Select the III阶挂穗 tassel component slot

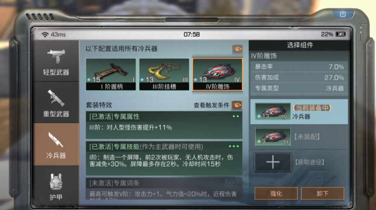click(x=164, y=75)
